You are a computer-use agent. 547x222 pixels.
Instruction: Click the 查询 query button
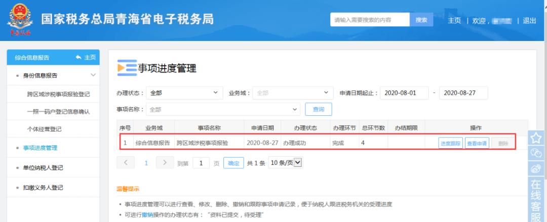[319, 109]
